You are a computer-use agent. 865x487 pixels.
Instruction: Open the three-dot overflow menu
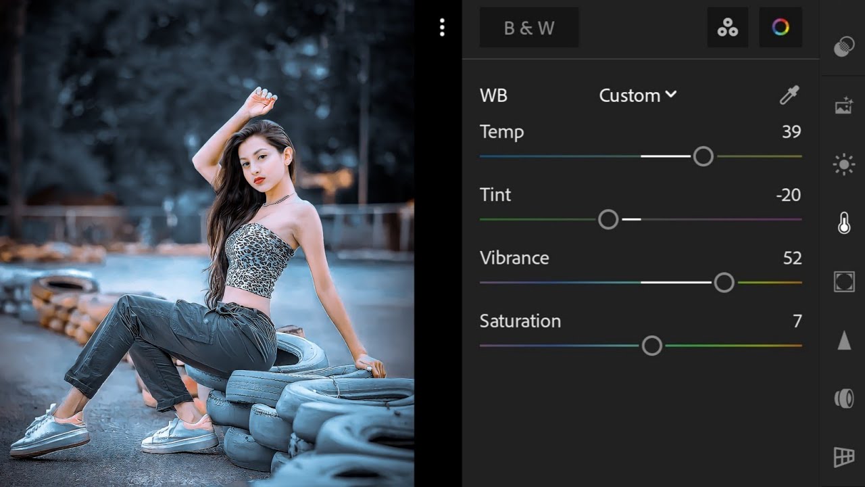tap(442, 28)
